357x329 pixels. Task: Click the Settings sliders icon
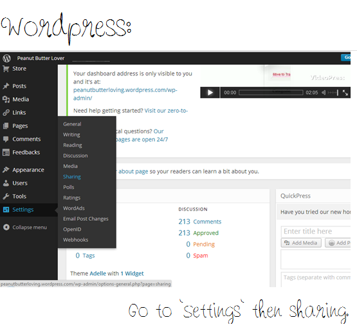click(x=6, y=209)
